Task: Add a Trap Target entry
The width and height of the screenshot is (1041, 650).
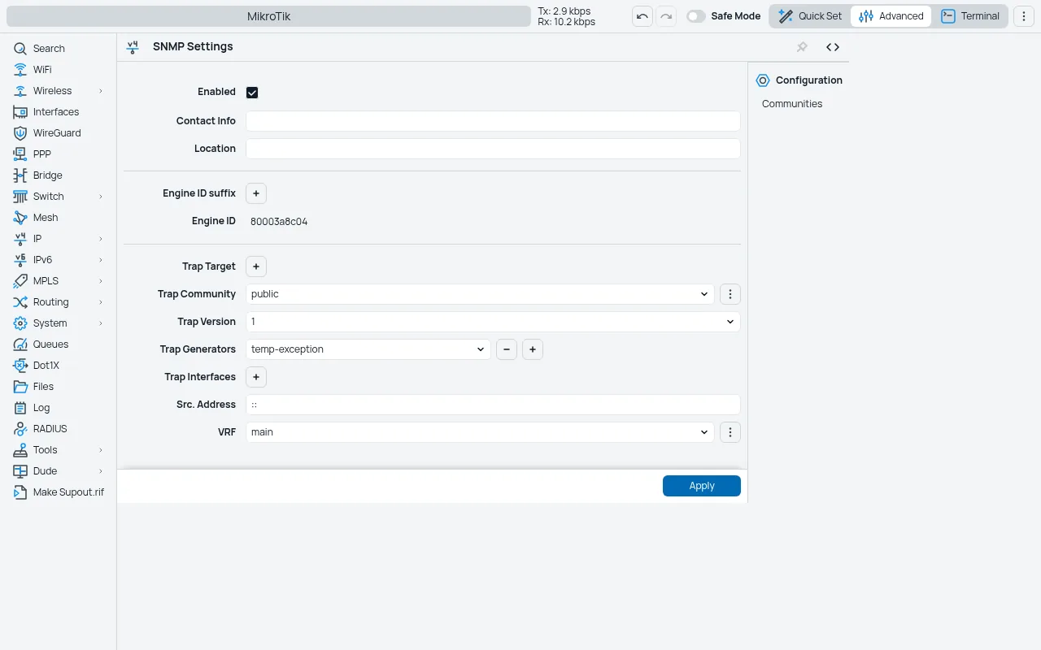Action: [256, 266]
